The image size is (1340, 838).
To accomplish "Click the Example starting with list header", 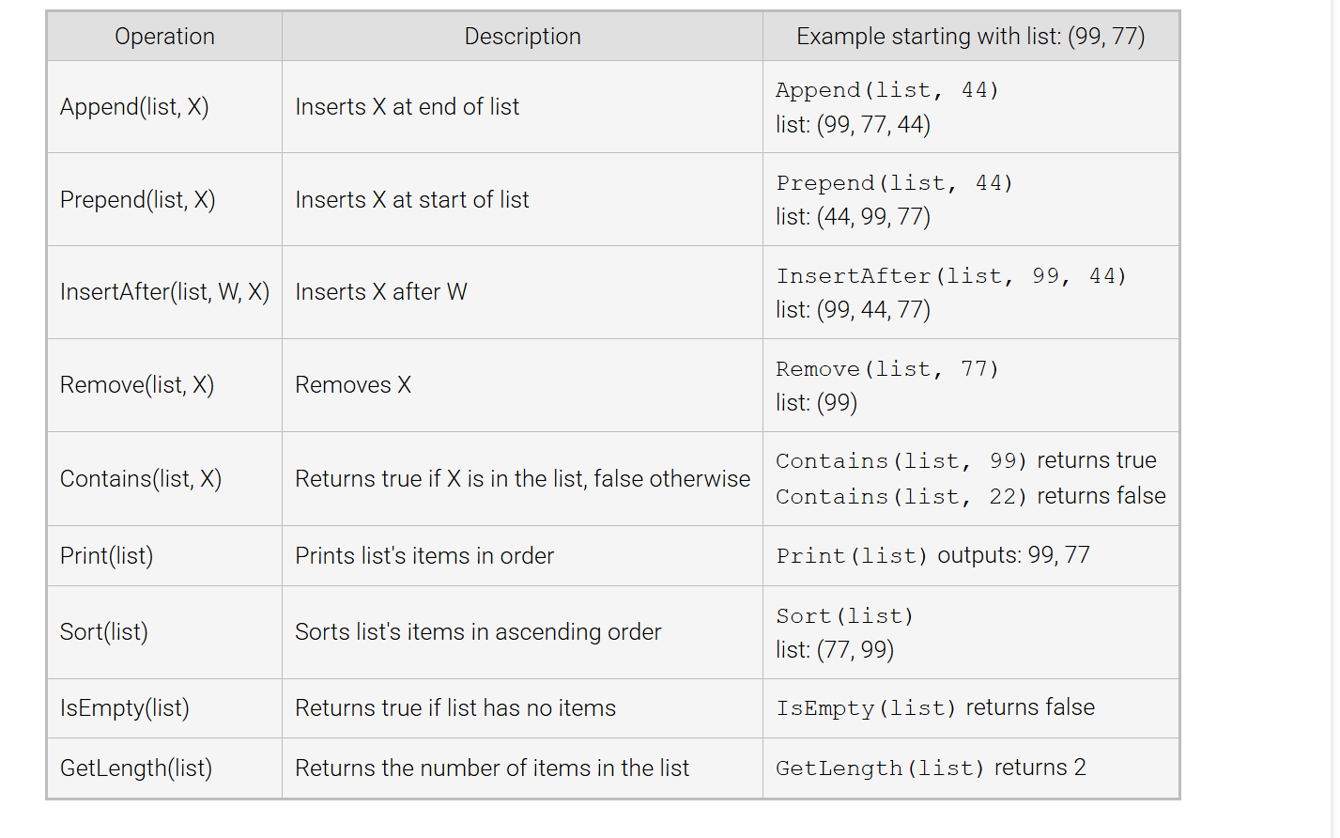I will 970,37.
